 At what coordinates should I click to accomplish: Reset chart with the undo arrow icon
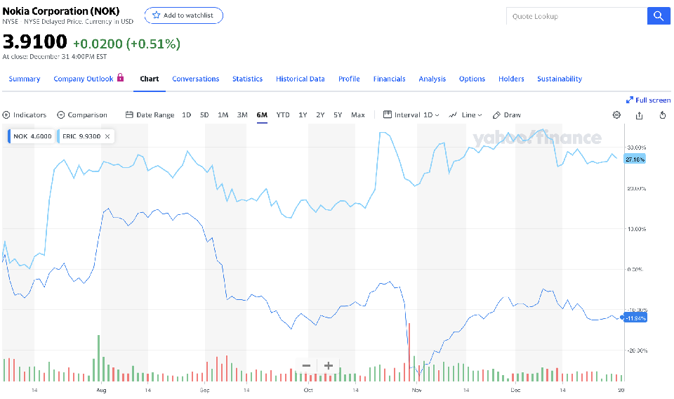[662, 115]
